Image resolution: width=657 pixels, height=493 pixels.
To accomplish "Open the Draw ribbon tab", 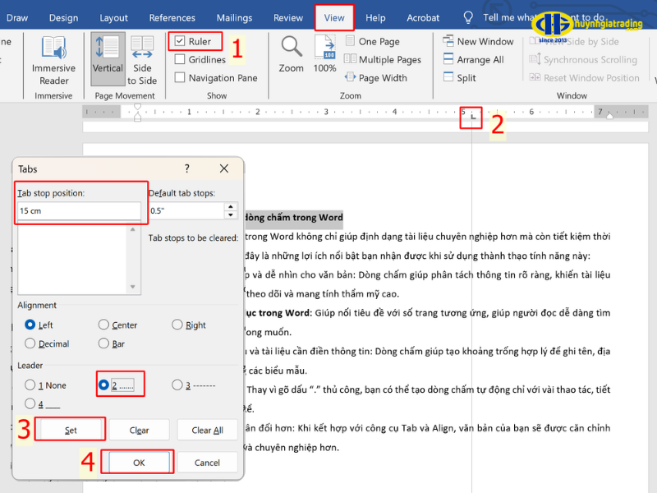I will (x=17, y=17).
